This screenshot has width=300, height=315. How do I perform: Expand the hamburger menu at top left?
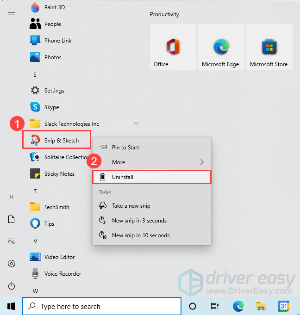[12, 14]
